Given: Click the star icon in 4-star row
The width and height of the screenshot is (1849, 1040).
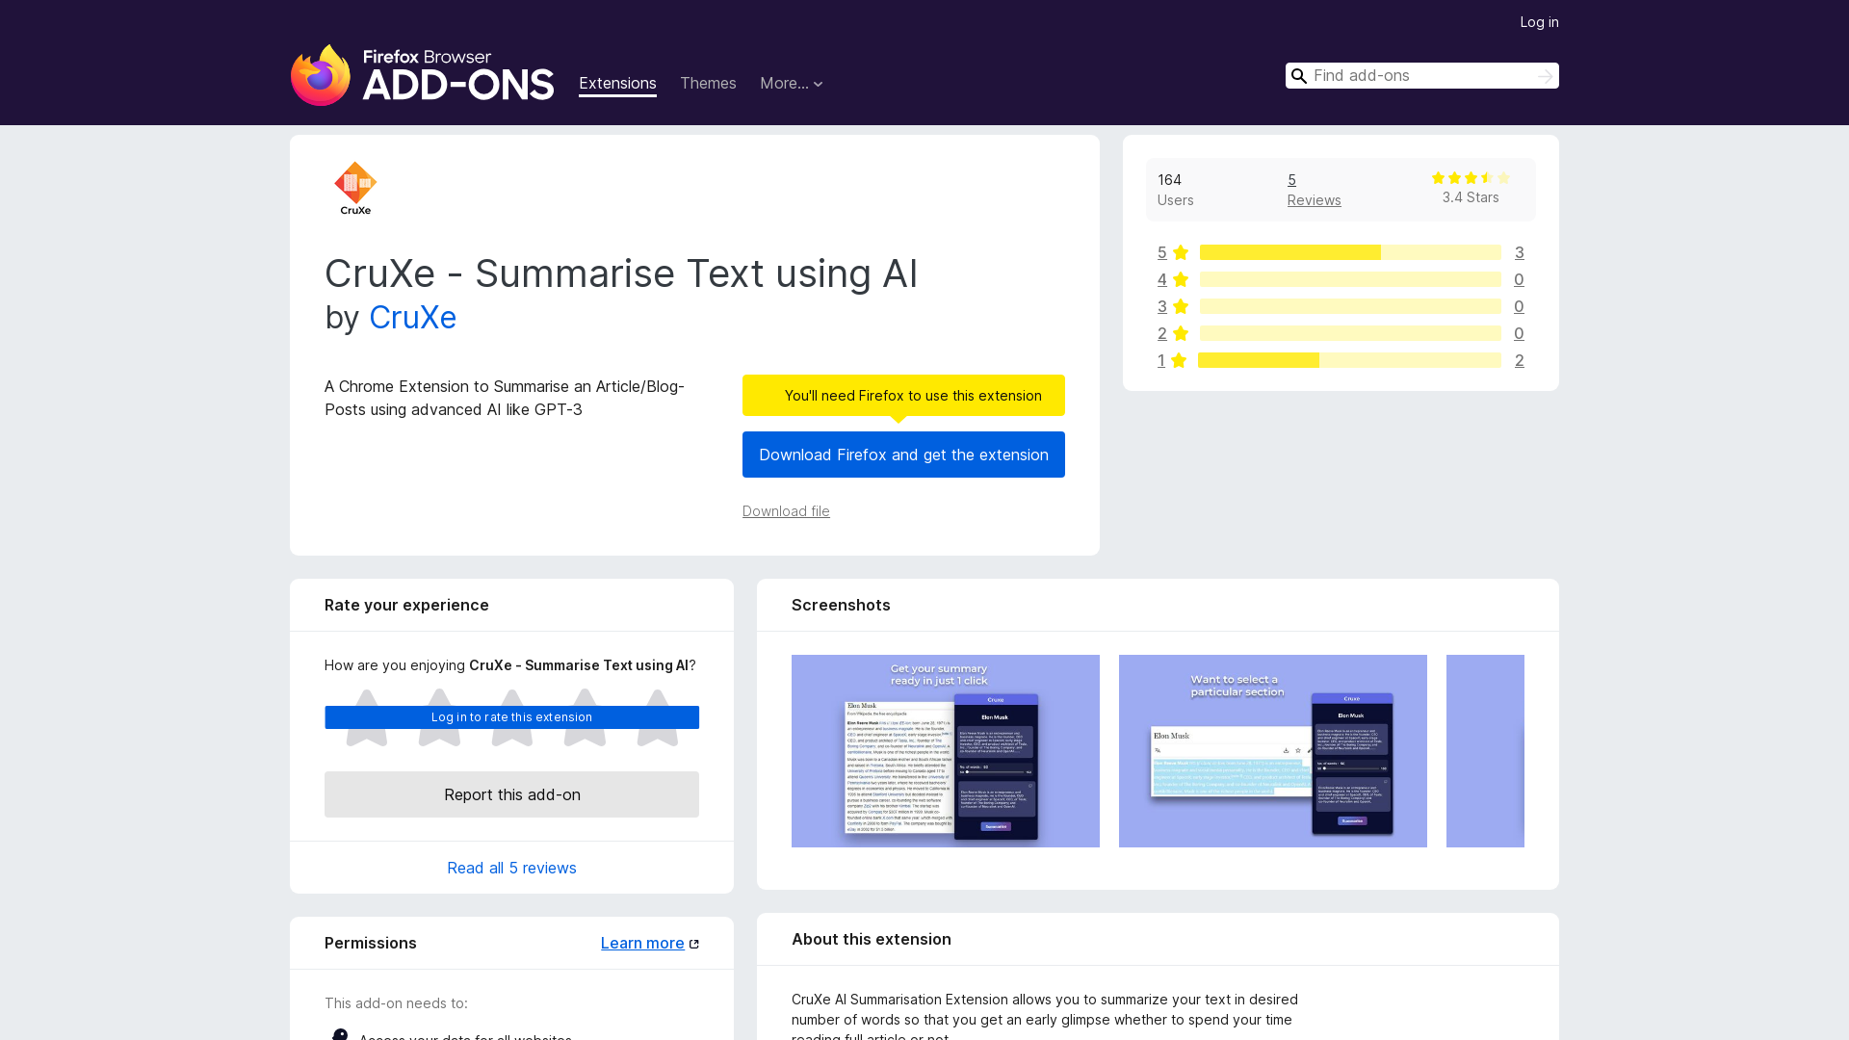Looking at the screenshot, I should coord(1181,279).
